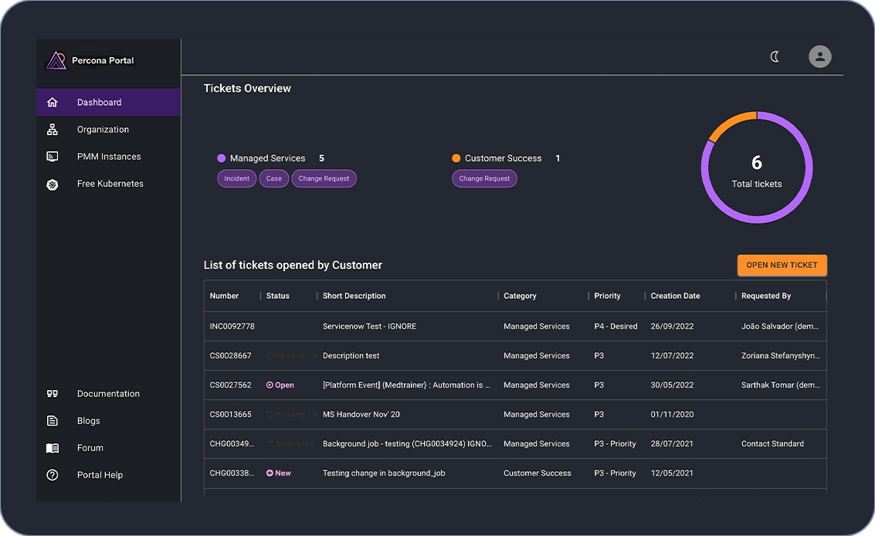Select the Free Kubernetes wheel icon
This screenshot has height=536, width=875.
[x=53, y=184]
